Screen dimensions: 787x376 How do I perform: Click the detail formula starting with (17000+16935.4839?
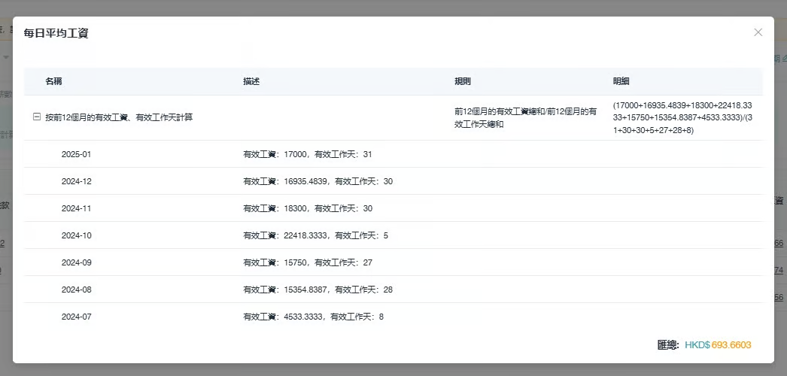click(682, 117)
